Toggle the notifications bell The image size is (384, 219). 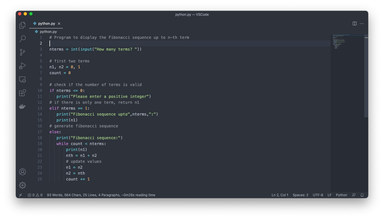click(362, 195)
